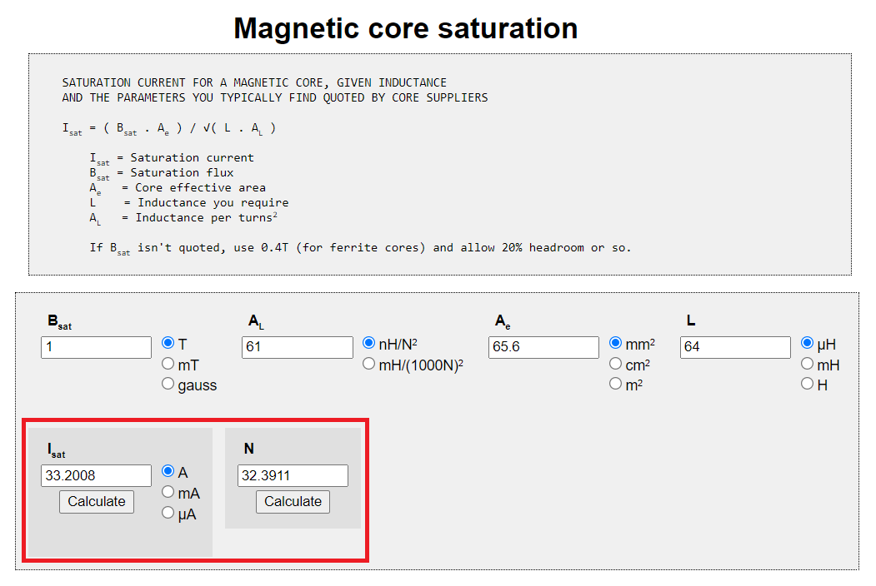
Task: Edit the L inductance input field
Action: [x=735, y=347]
